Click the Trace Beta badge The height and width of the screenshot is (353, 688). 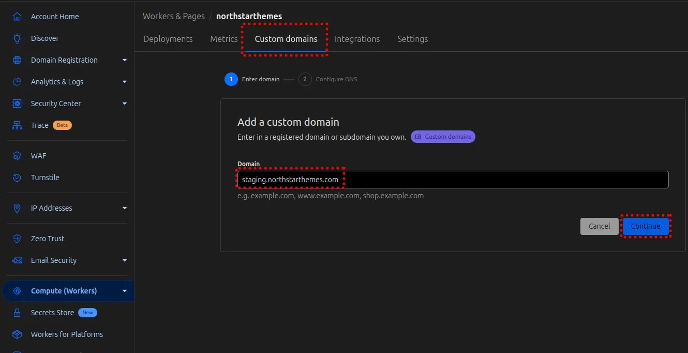[x=62, y=125]
